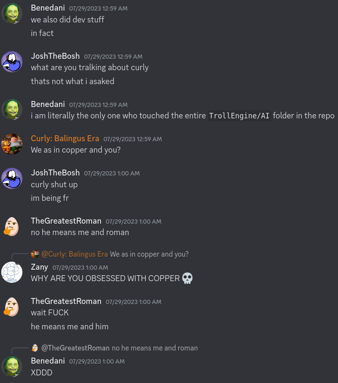This screenshot has height=383, width=338.
Task: Jump to replied message 'We as in copper and you?'
Action: pos(149,254)
